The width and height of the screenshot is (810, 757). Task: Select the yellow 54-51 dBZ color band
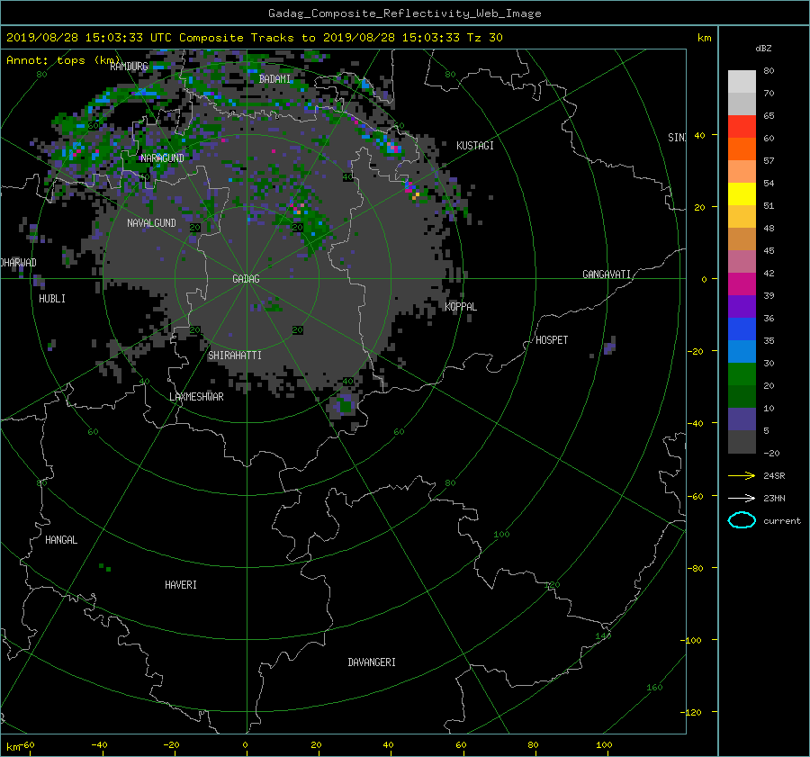click(742, 194)
